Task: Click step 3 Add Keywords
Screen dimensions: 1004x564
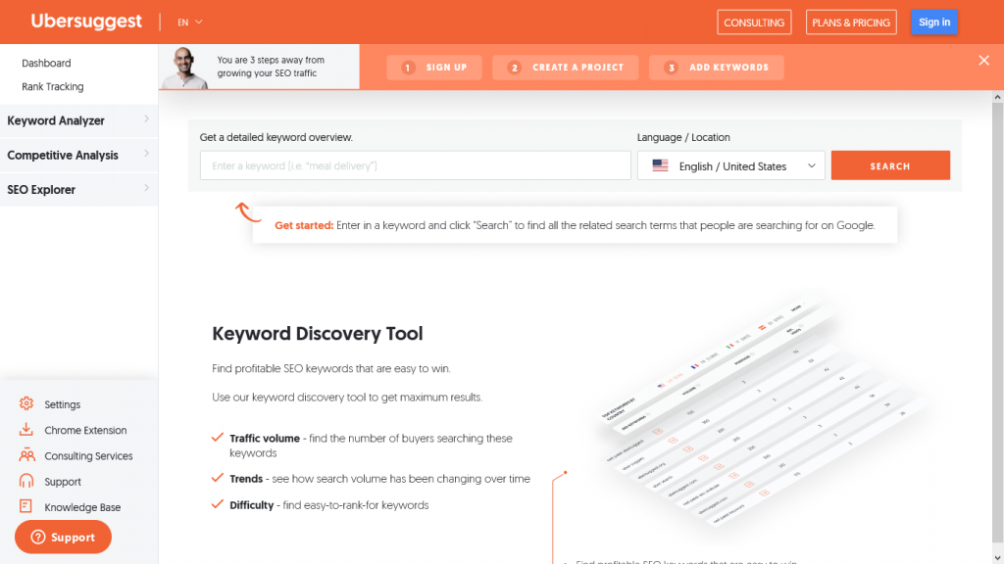Action: pos(717,68)
